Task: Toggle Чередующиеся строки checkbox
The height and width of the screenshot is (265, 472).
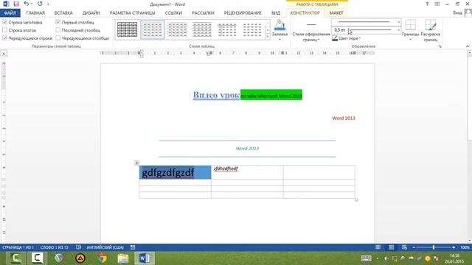Action: pos(4,38)
